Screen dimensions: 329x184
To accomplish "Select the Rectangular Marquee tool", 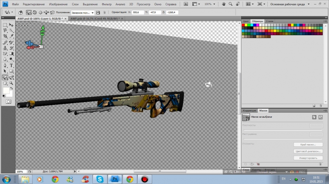I will pyautogui.click(x=5, y=25).
